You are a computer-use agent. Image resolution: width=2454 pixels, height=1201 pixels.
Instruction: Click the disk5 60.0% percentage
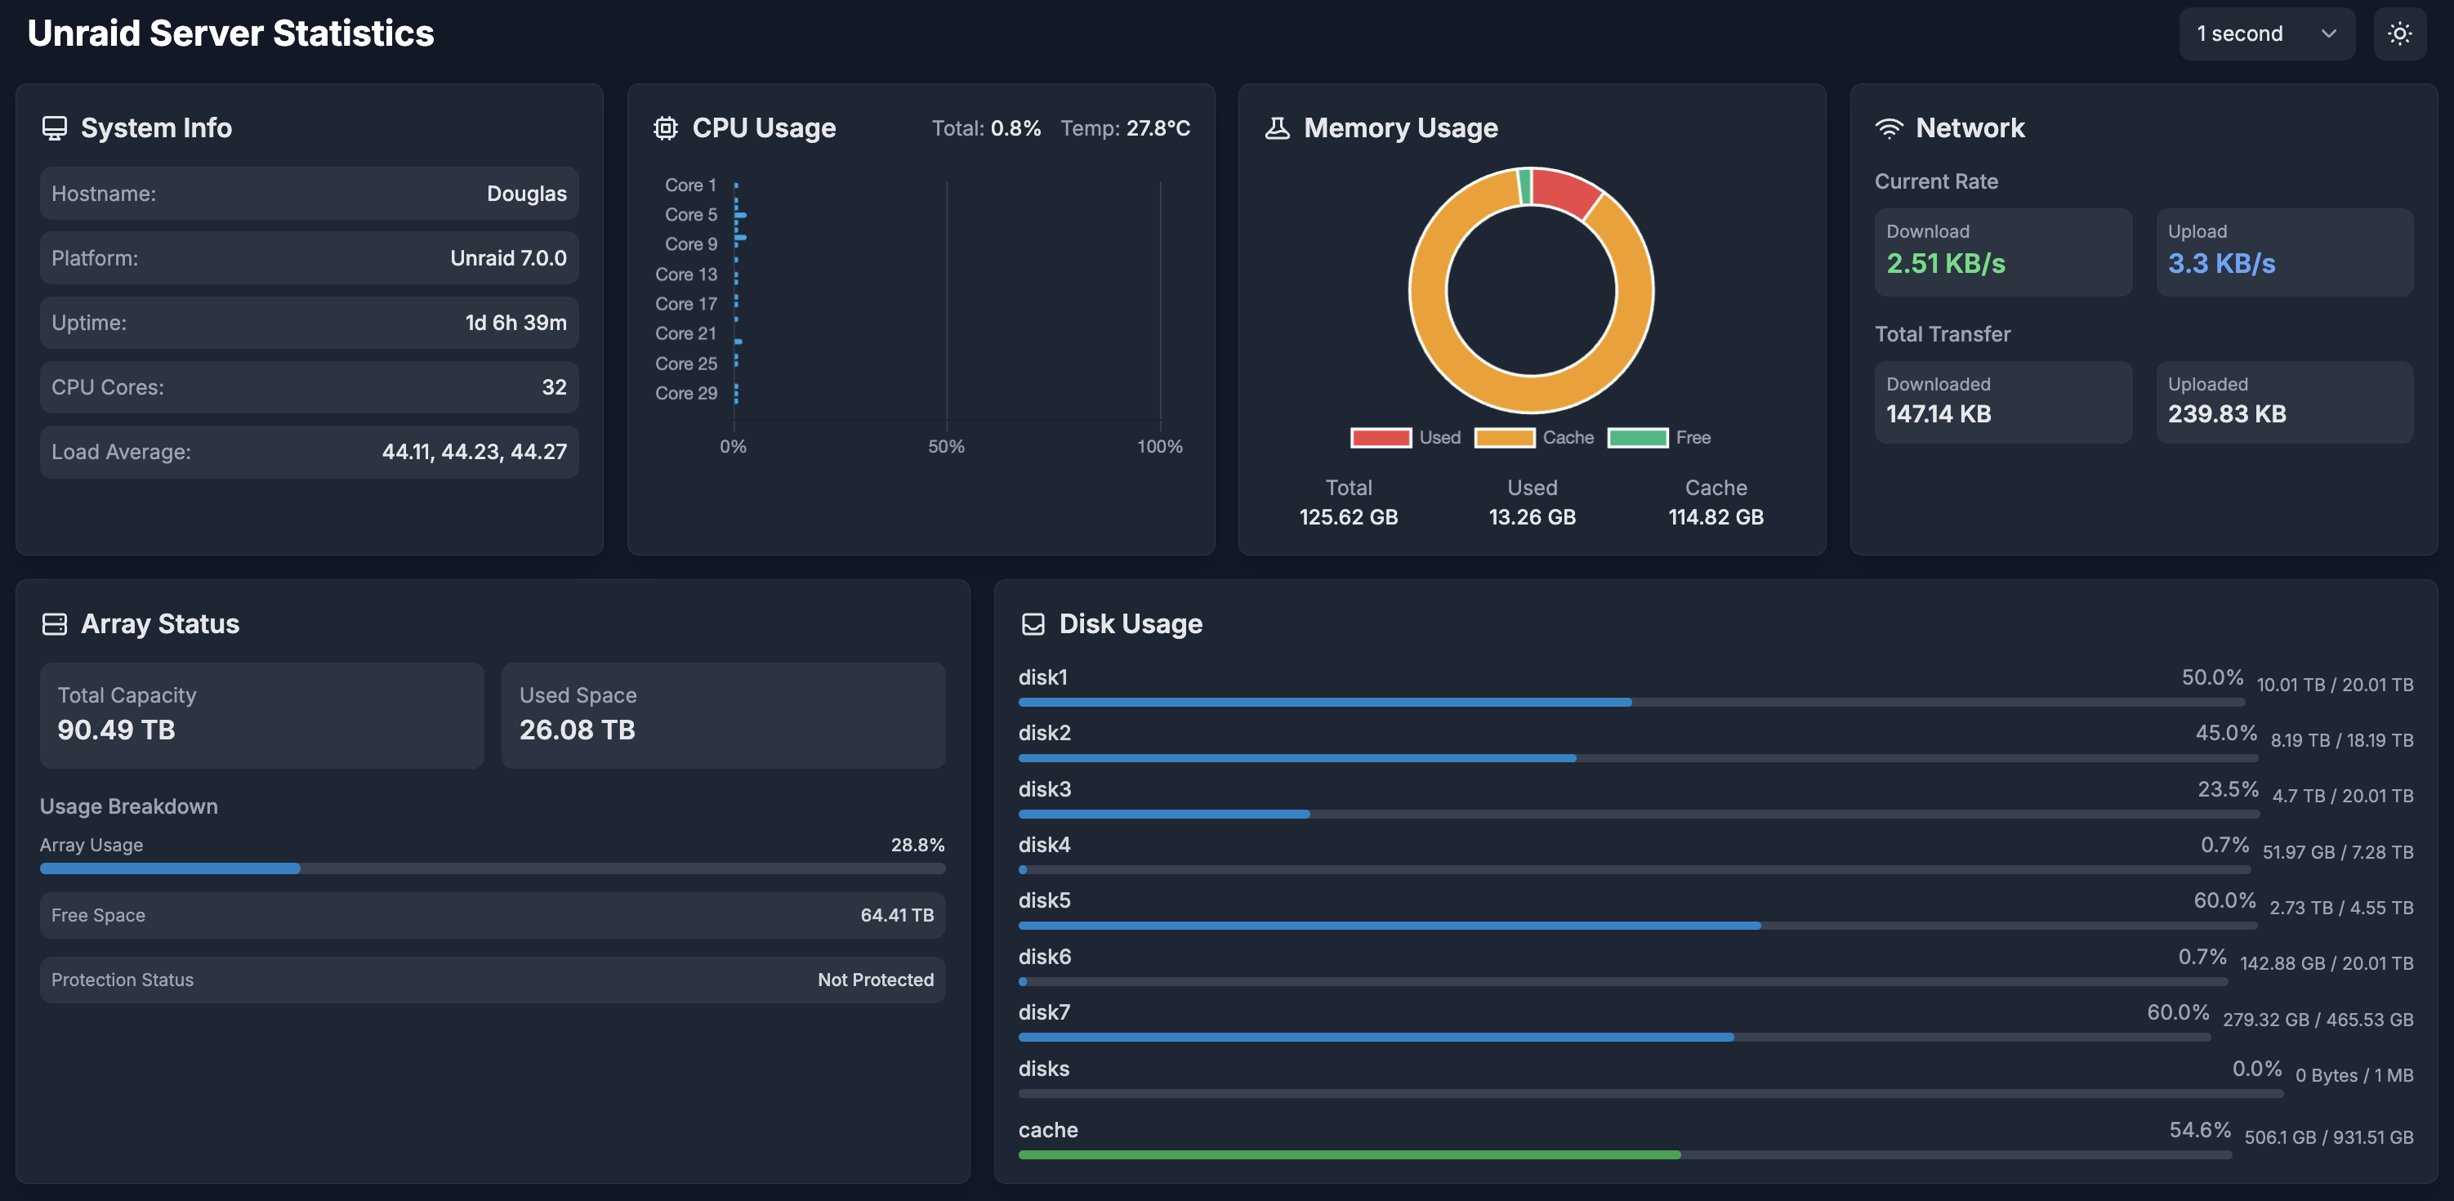(2224, 900)
